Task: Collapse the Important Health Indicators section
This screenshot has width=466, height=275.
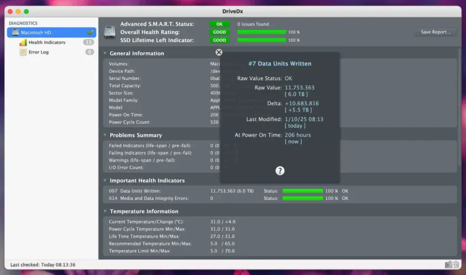Action: coord(105,181)
